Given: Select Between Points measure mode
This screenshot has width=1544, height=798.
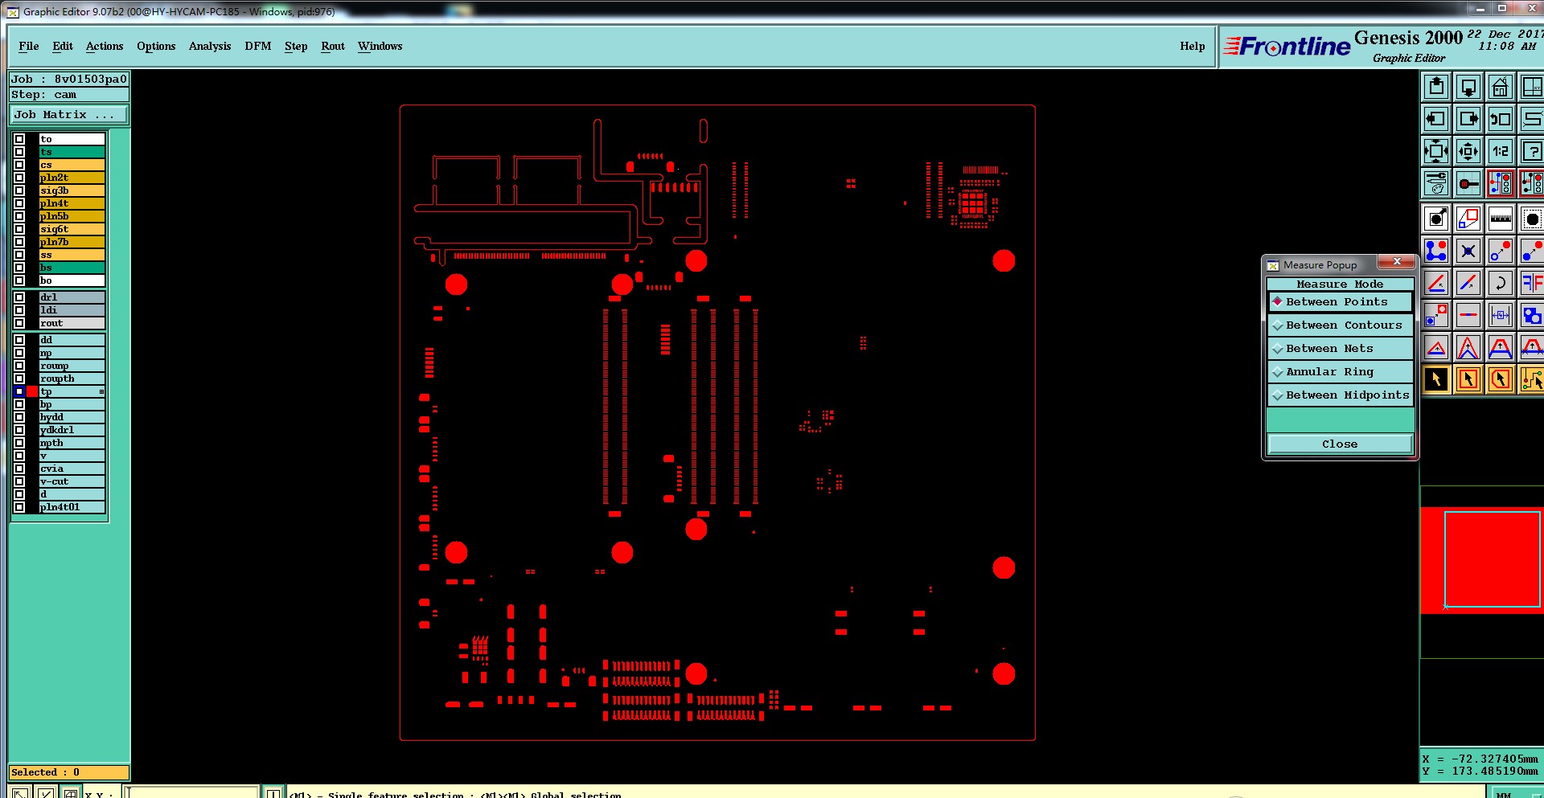Looking at the screenshot, I should 1340,302.
